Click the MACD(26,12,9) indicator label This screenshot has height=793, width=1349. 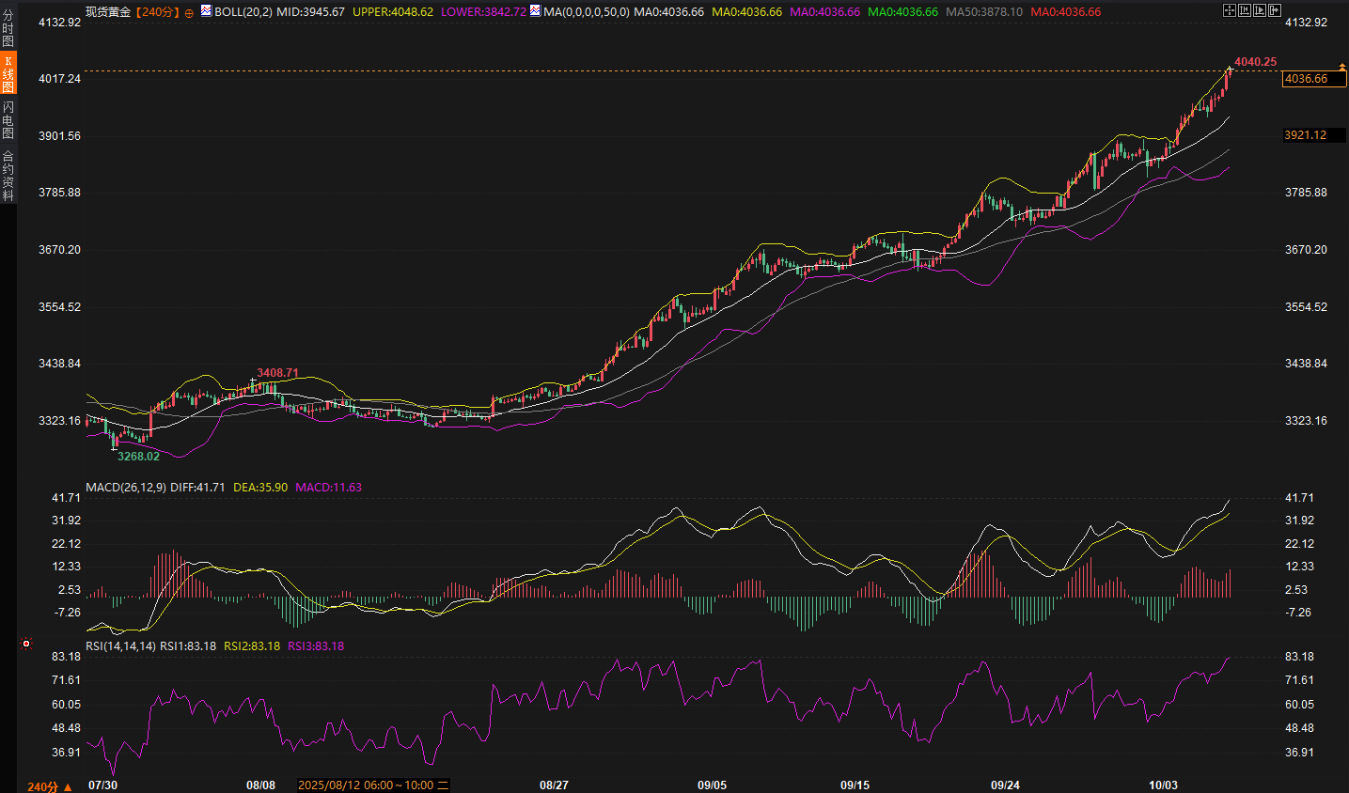click(x=125, y=488)
